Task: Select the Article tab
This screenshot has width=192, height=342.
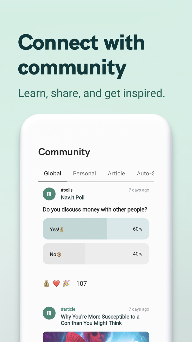Action: coord(116,173)
